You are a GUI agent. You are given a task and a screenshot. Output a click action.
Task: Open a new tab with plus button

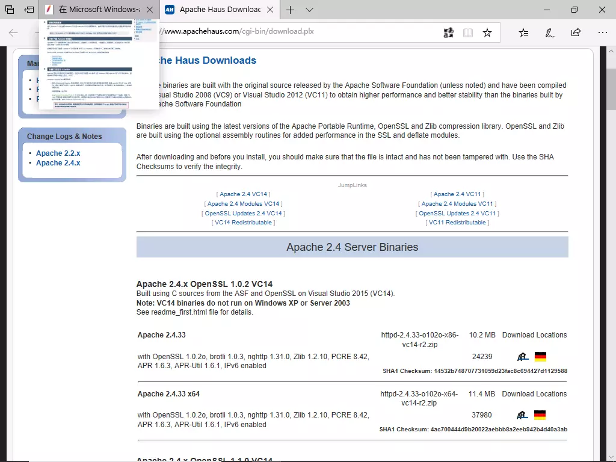point(291,10)
